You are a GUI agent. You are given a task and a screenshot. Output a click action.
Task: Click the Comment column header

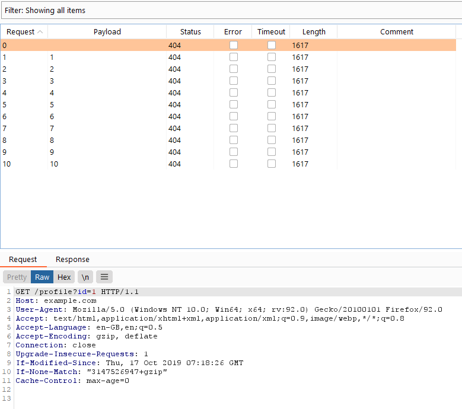397,32
